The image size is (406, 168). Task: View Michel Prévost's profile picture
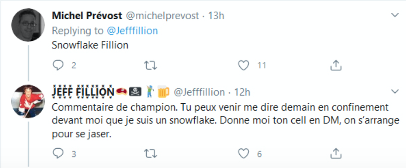[28, 25]
